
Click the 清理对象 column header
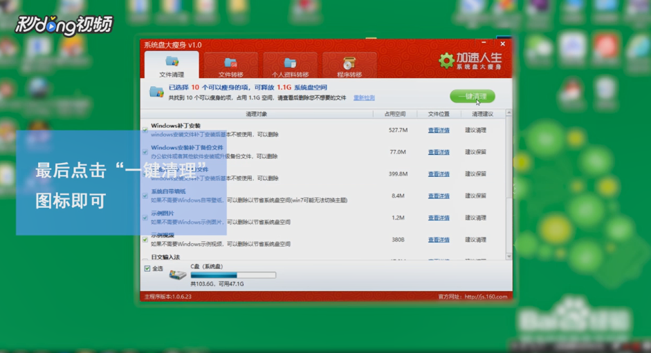[x=257, y=114]
